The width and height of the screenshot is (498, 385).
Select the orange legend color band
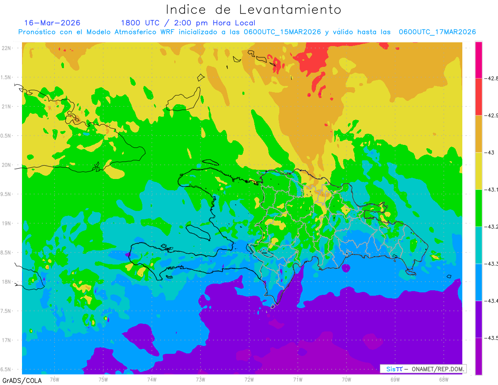pyautogui.click(x=478, y=134)
